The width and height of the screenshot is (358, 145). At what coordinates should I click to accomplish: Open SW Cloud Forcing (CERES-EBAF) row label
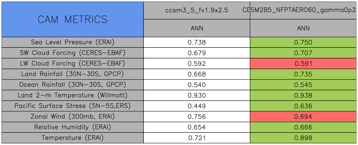point(73,53)
